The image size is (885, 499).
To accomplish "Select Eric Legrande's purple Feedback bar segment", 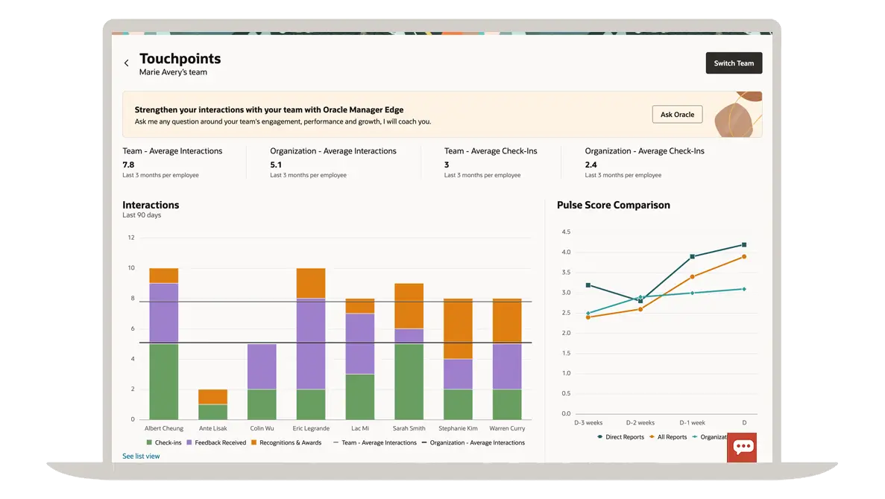I will [311, 343].
